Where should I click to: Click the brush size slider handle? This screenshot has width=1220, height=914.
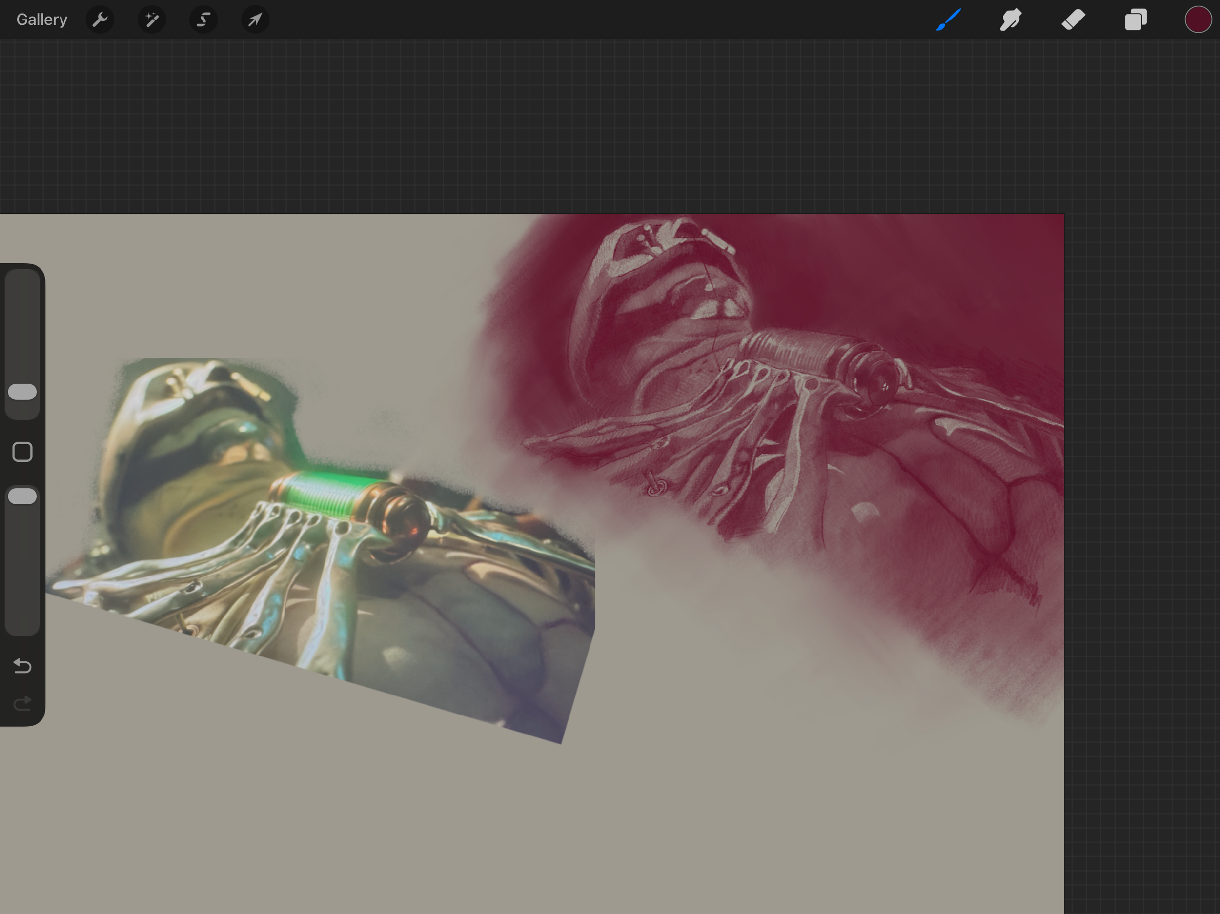click(x=22, y=392)
